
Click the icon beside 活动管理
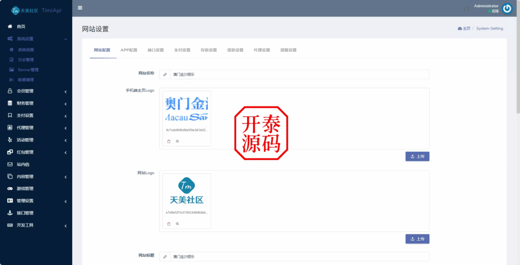pos(10,140)
